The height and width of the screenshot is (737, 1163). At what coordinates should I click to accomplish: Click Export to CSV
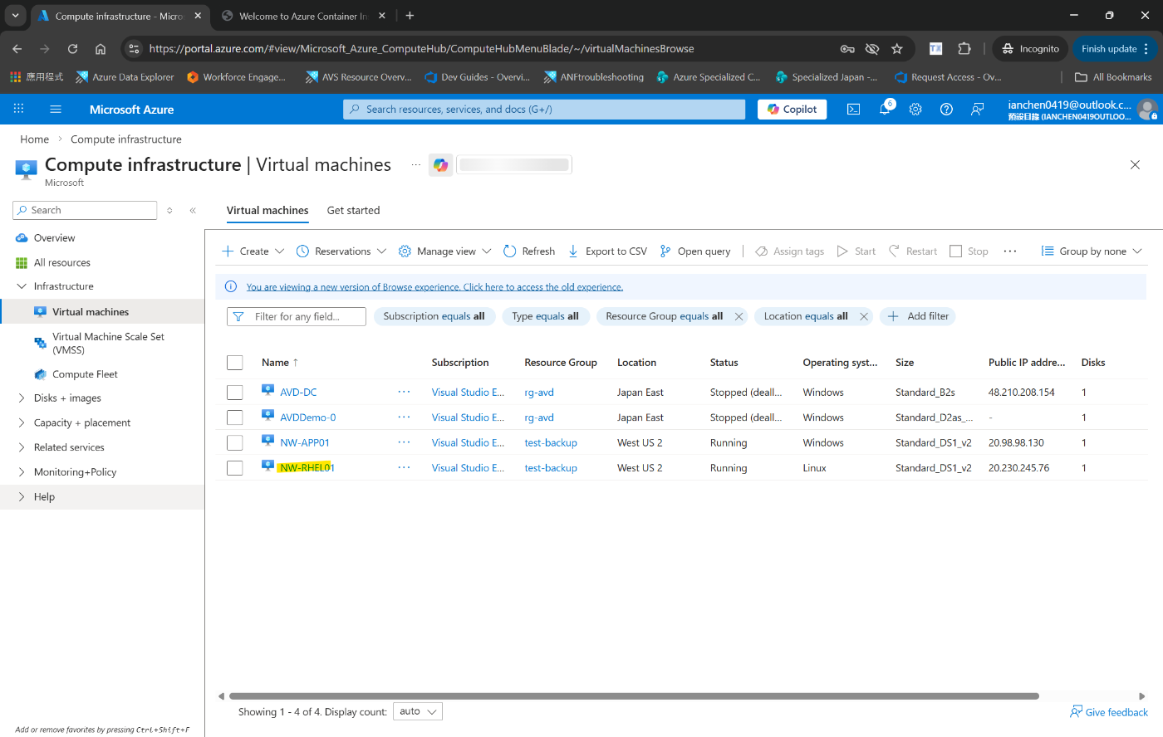[x=607, y=251]
